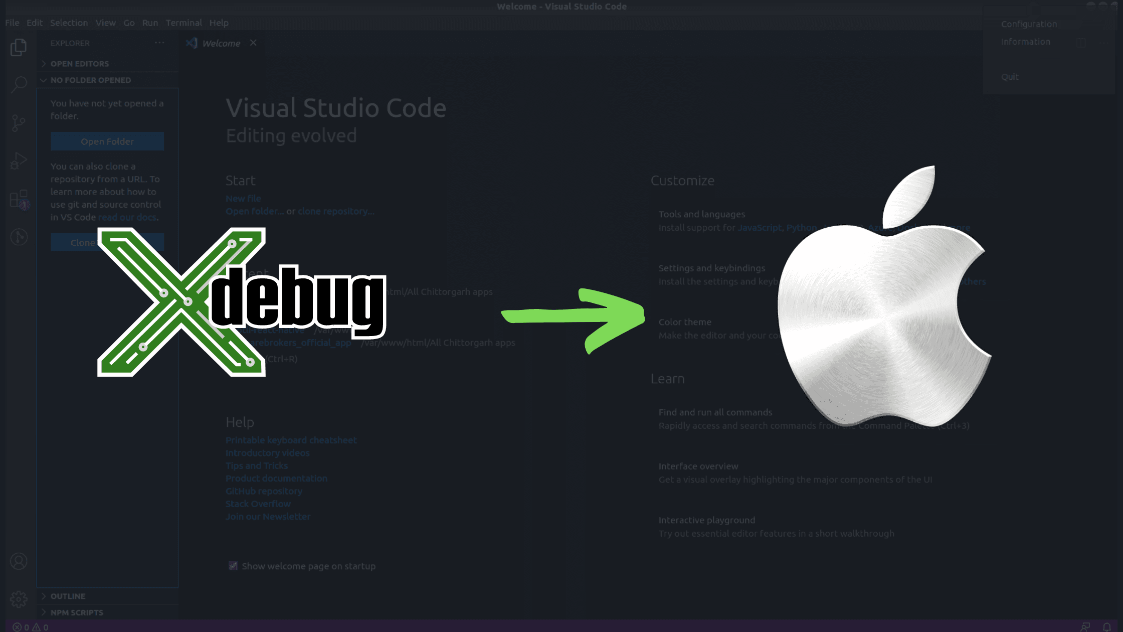Click the New file link

(243, 199)
